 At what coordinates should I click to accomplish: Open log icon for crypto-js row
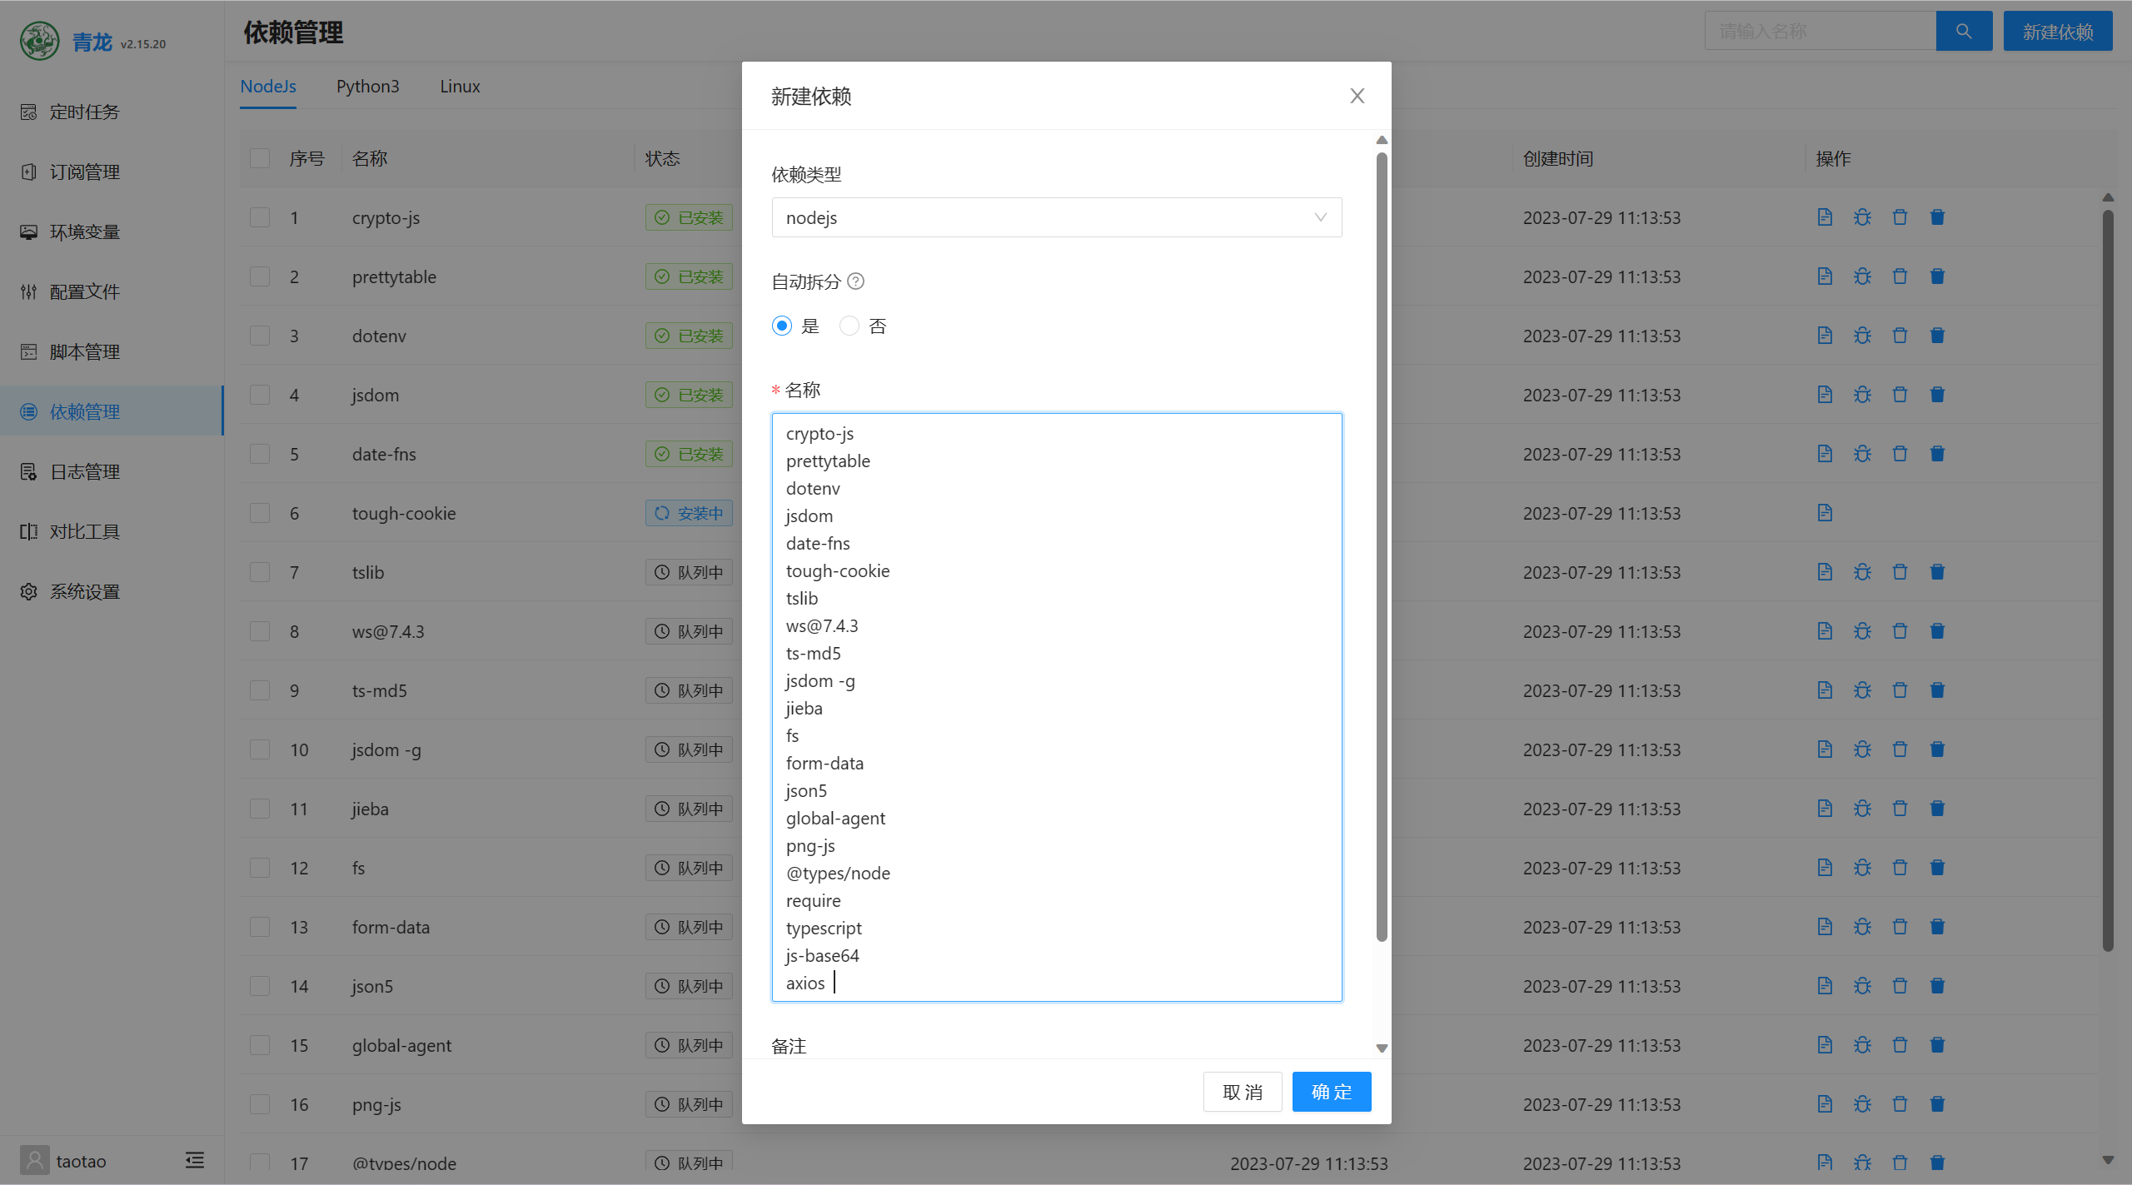point(1824,217)
